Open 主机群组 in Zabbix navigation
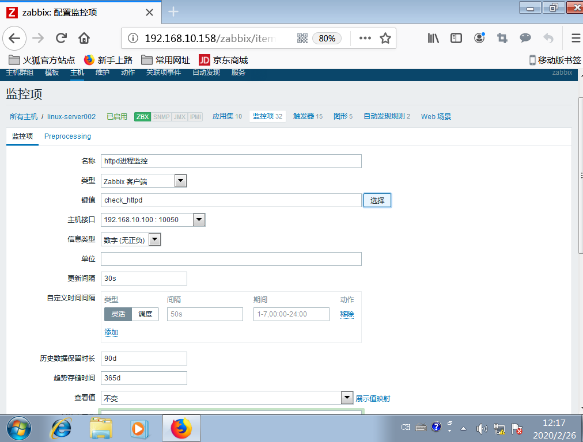583x442 pixels. [x=20, y=73]
